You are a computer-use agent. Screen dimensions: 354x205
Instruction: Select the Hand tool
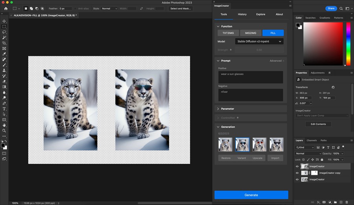pos(4,125)
